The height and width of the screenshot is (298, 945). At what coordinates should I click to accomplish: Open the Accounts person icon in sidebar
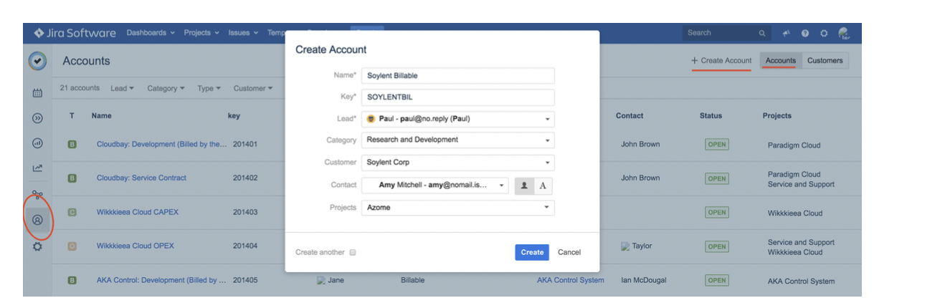coord(38,220)
